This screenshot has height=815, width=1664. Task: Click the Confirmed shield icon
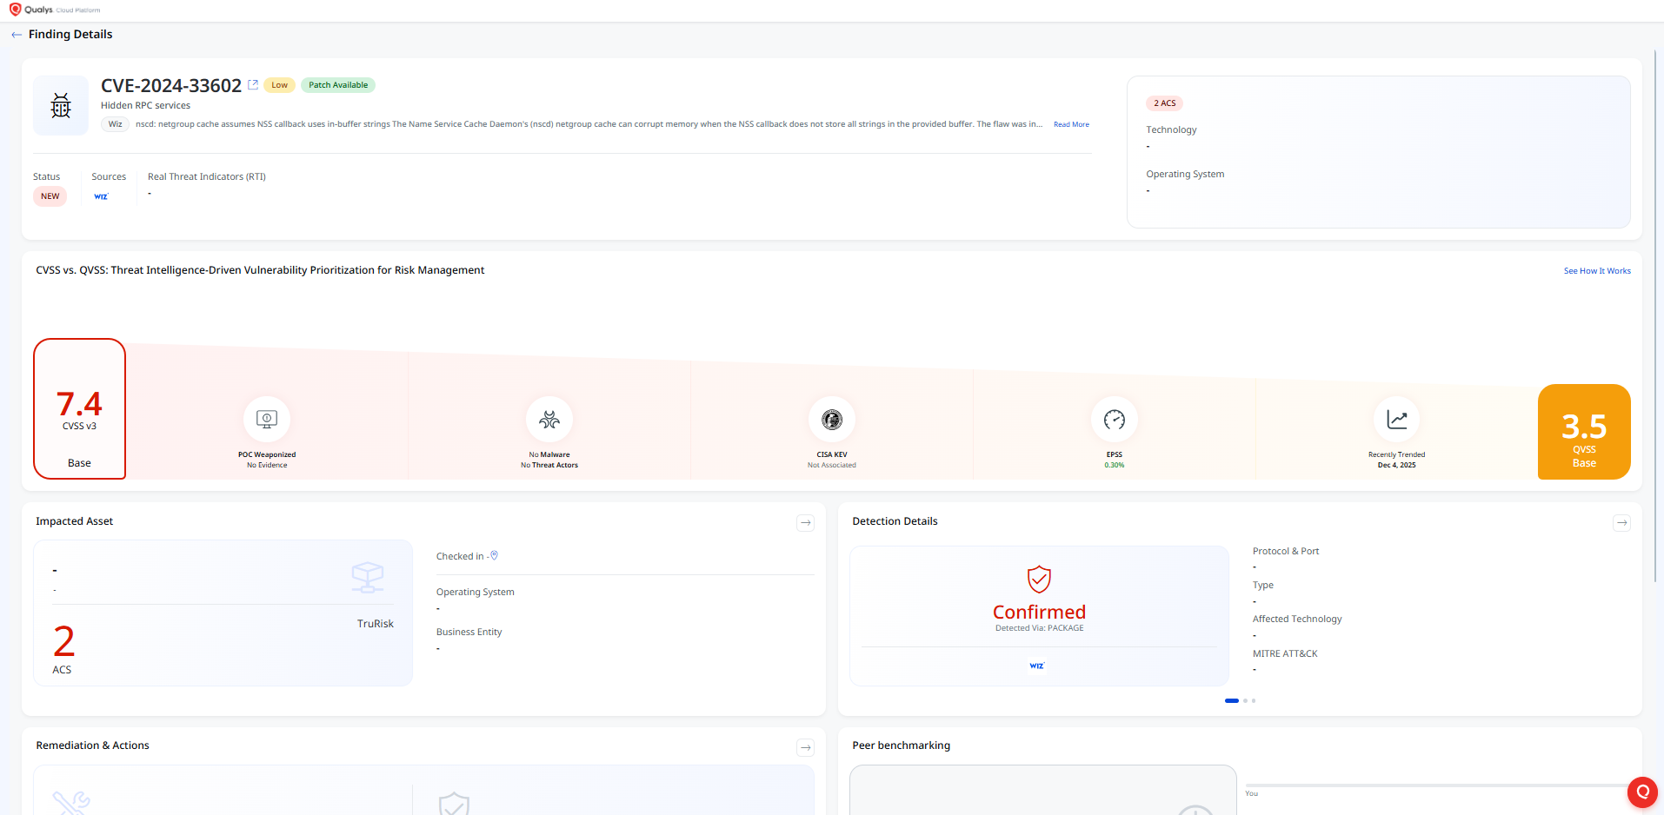tap(1039, 579)
